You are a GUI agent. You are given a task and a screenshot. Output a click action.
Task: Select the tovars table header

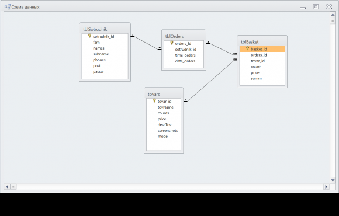coord(164,94)
